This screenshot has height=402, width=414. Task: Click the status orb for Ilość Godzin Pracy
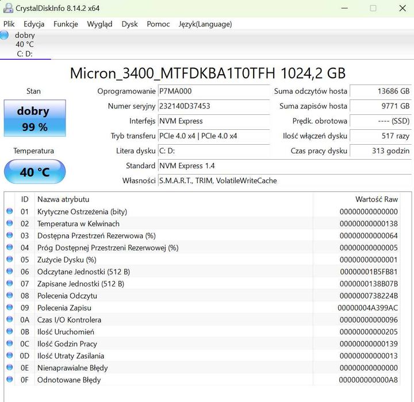[x=9, y=343]
